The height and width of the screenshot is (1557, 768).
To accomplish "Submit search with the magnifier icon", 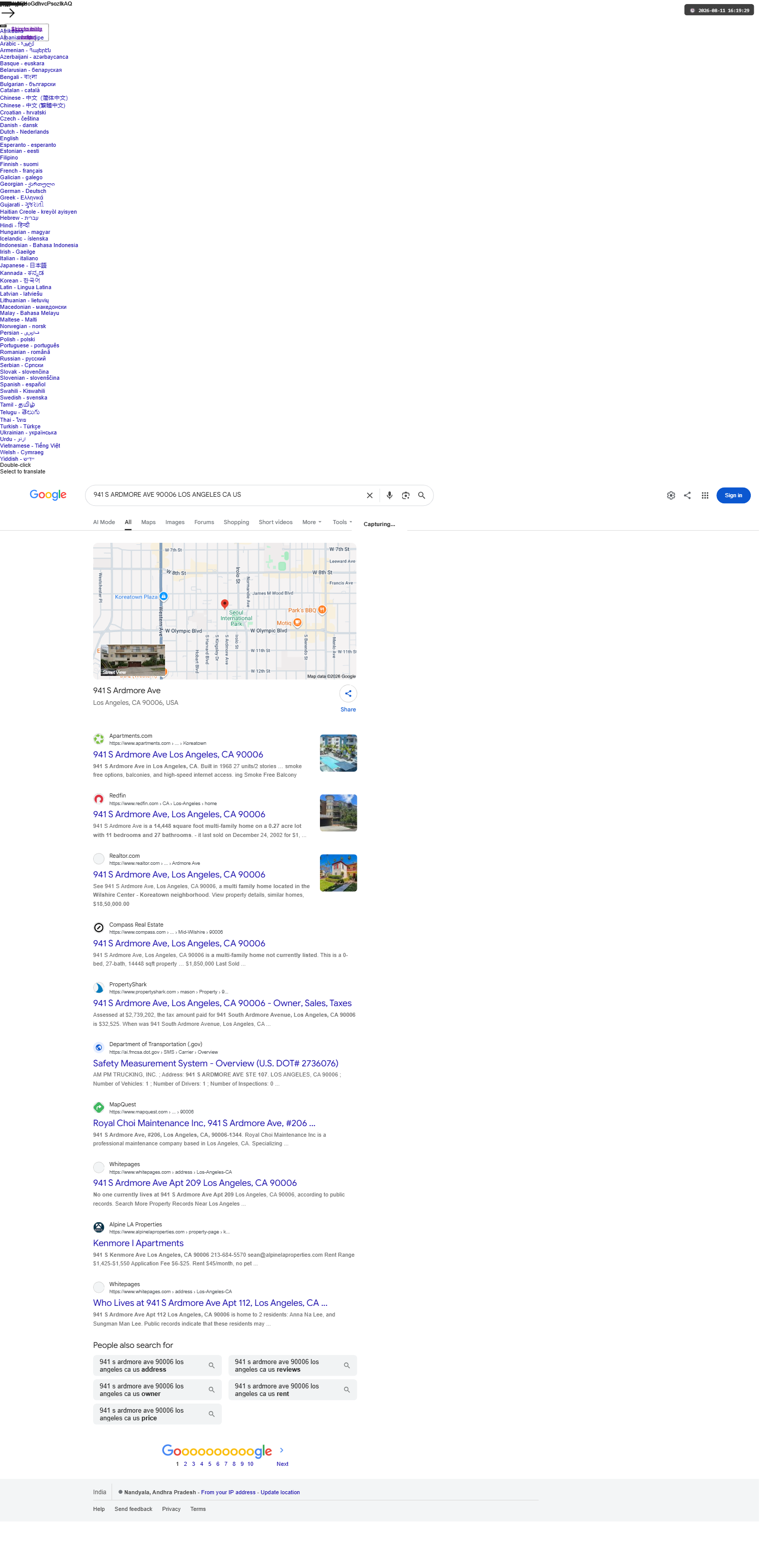I will click(x=422, y=495).
